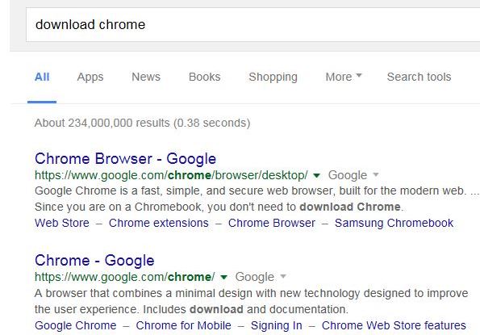Click the green arrow after google.com/chrome/ URL
The height and width of the screenshot is (335, 480).
click(x=223, y=277)
